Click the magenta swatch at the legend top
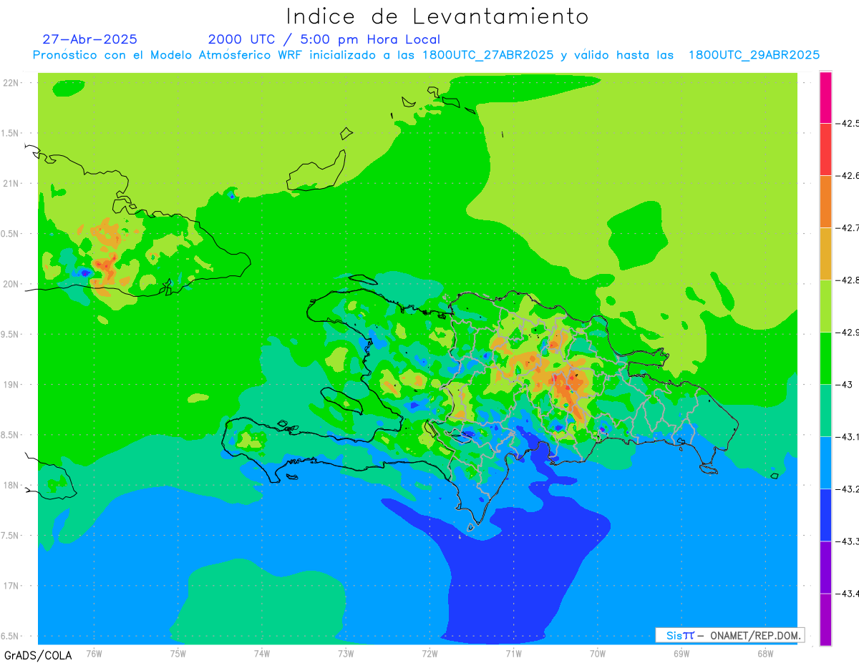Viewport: 859px width, 663px height. (825, 97)
